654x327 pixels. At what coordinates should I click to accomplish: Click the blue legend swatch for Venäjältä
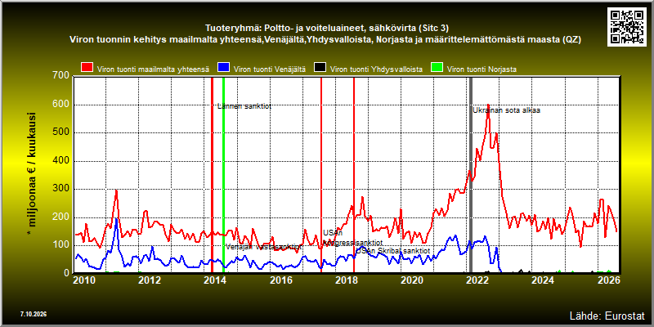[224, 68]
